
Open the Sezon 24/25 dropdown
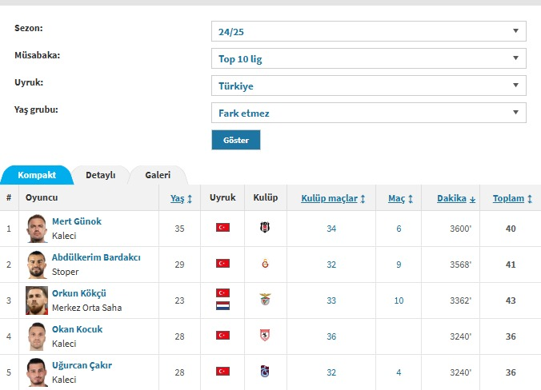[x=368, y=31]
